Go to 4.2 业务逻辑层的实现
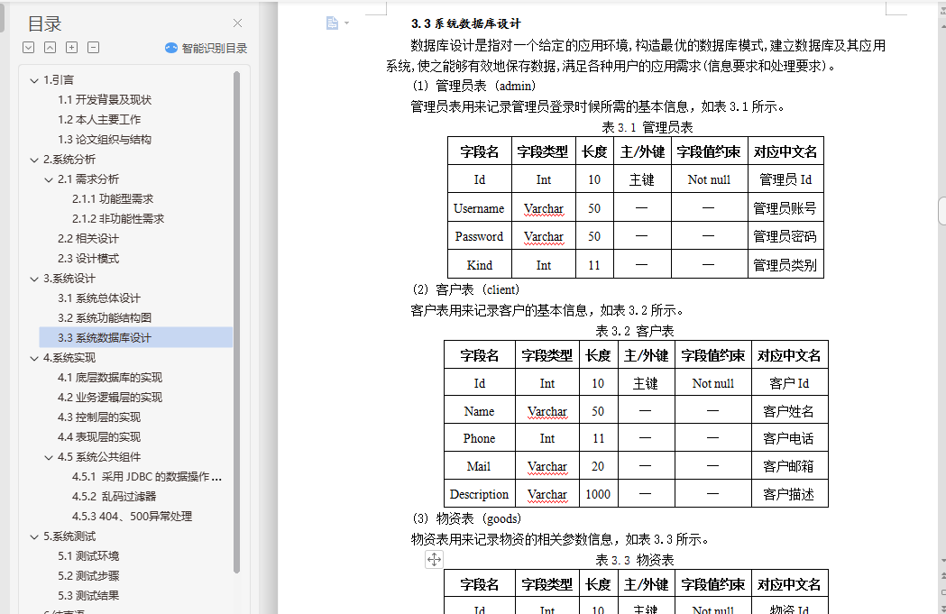The width and height of the screenshot is (946, 614). (110, 398)
